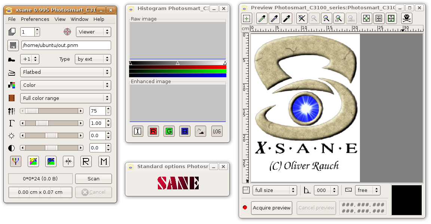Open the Color scan mode dropdown
Screen dimensions: 431x224
pos(65,85)
